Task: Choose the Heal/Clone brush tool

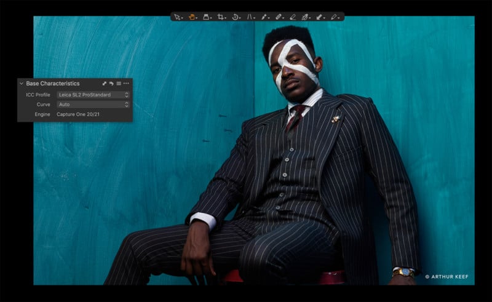Action: [306, 17]
